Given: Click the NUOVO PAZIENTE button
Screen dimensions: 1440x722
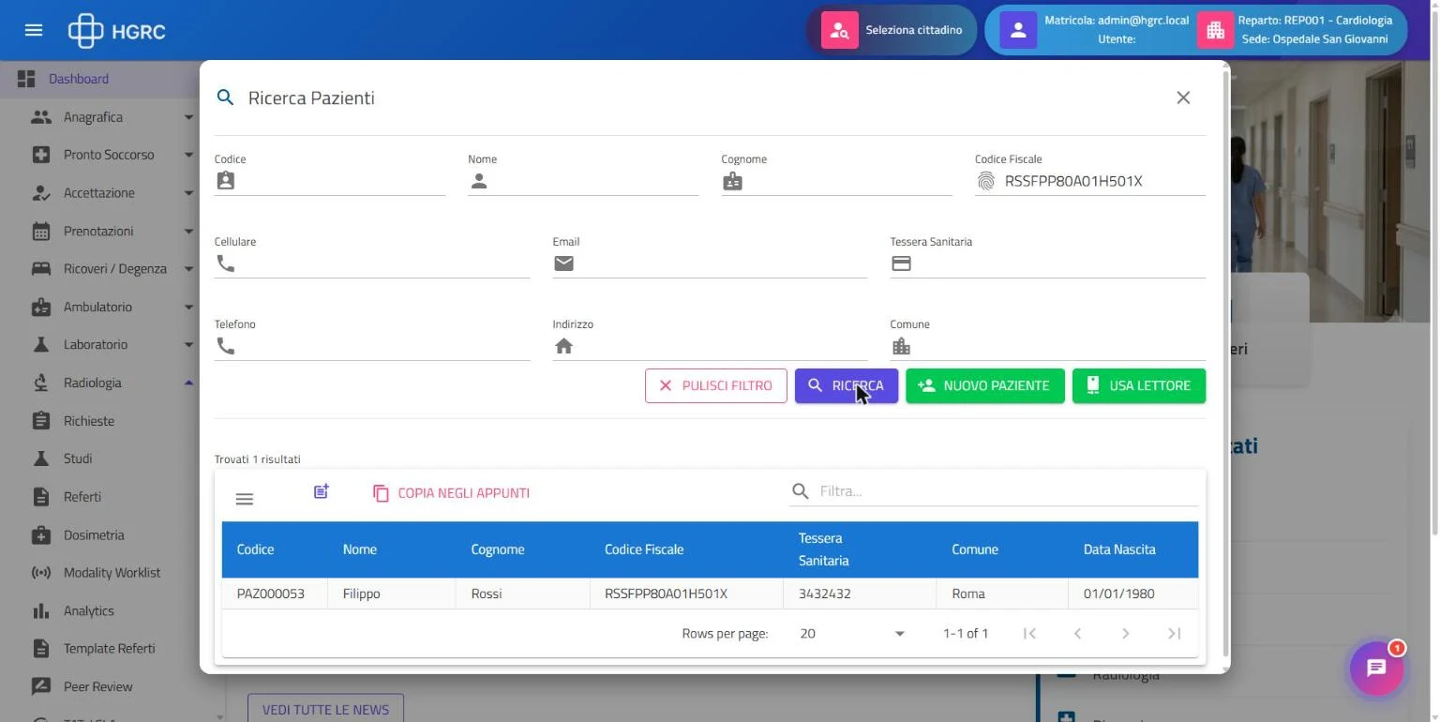Looking at the screenshot, I should [x=985, y=385].
